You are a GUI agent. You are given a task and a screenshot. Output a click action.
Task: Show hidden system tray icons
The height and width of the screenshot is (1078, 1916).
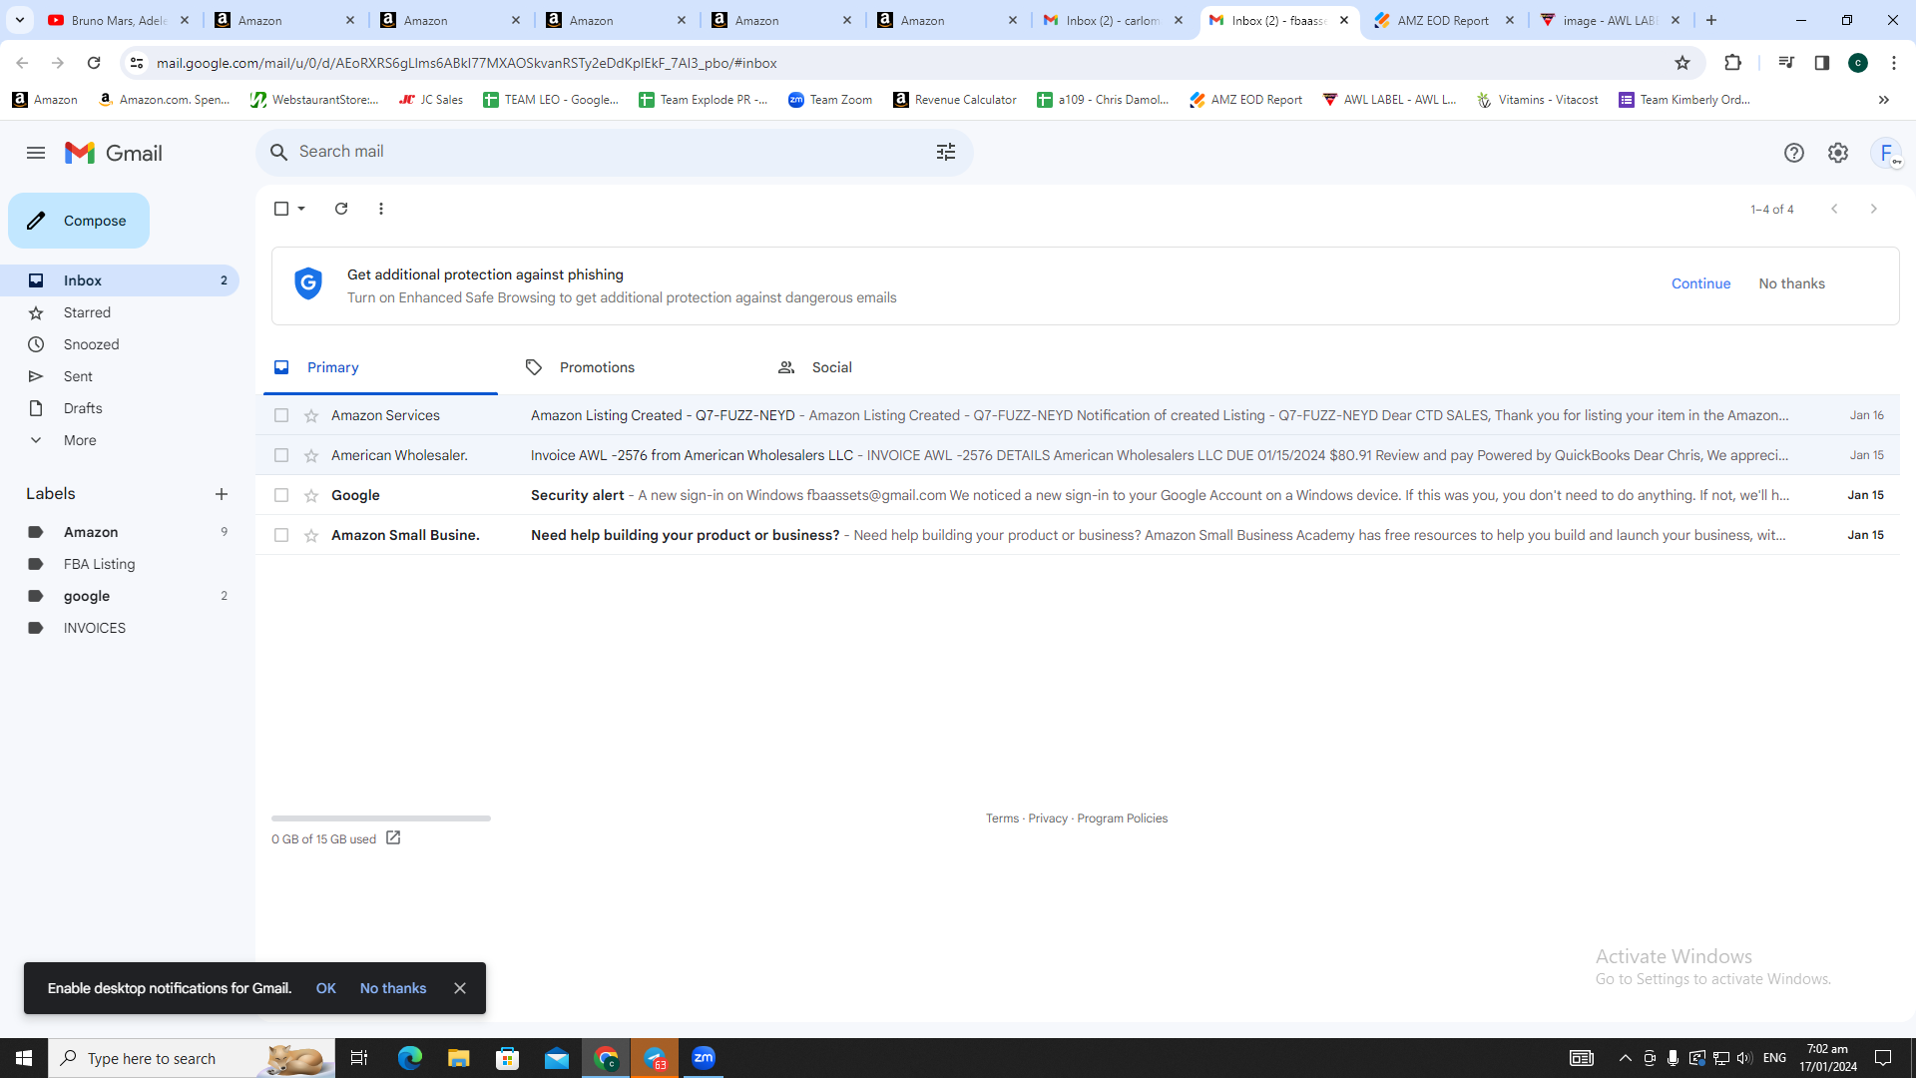(1626, 1058)
